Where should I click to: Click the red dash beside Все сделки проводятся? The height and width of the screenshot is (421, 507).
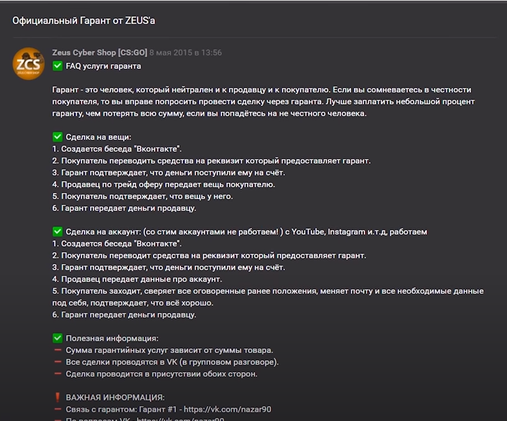click(x=57, y=362)
